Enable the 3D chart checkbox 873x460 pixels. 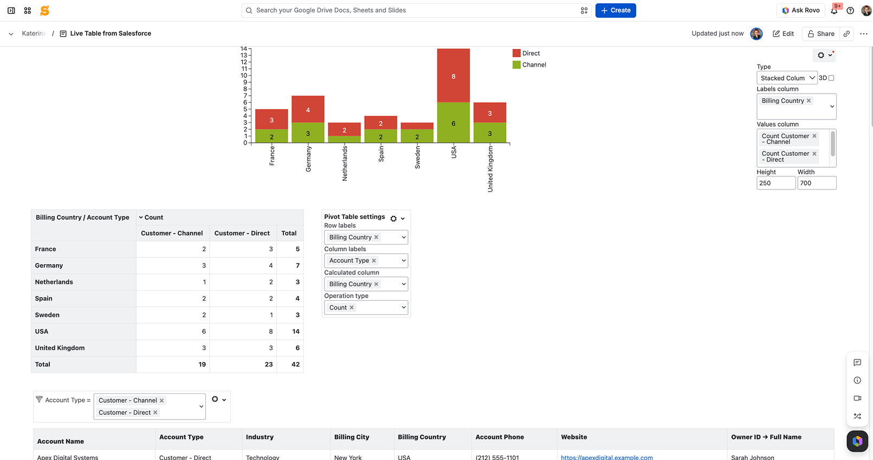(831, 78)
